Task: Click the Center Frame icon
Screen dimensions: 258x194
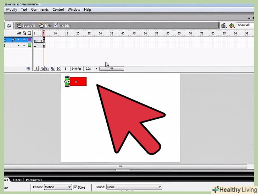Action: (x=37, y=69)
